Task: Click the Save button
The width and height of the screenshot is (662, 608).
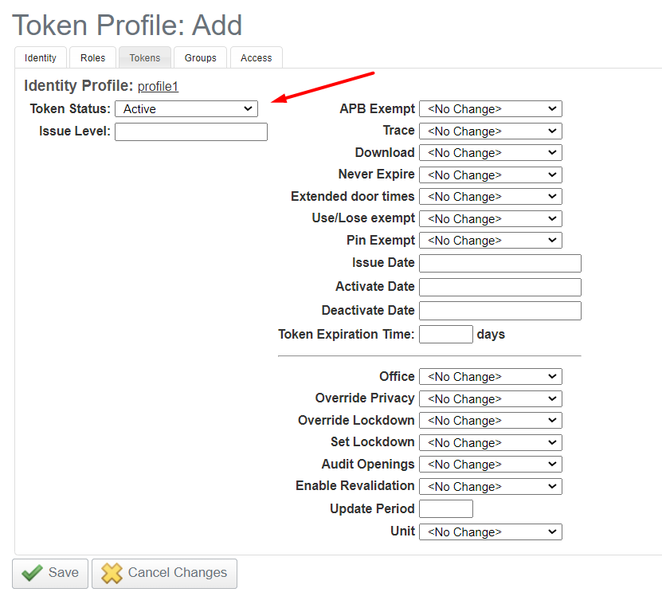Action: pyautogui.click(x=49, y=573)
